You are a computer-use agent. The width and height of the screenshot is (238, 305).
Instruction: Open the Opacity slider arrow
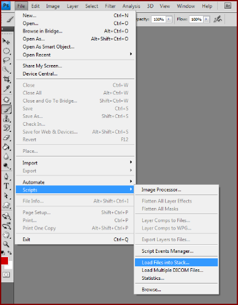tap(169, 19)
